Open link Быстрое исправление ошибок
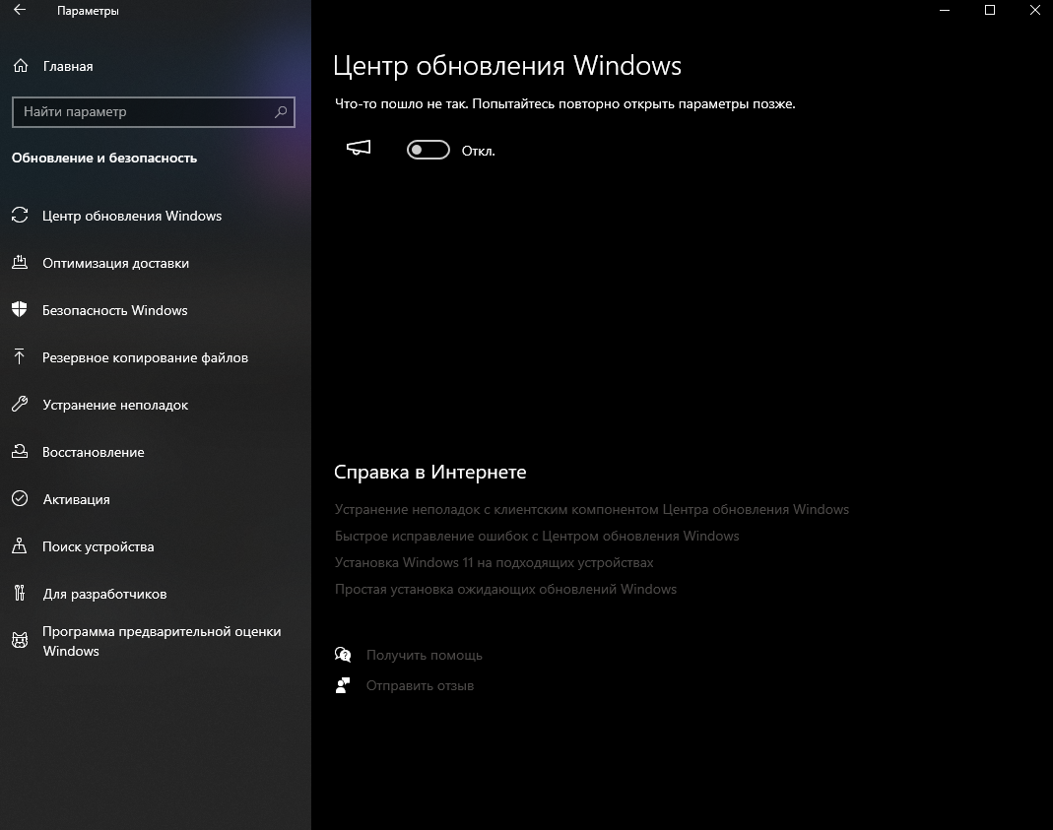 pyautogui.click(x=537, y=536)
